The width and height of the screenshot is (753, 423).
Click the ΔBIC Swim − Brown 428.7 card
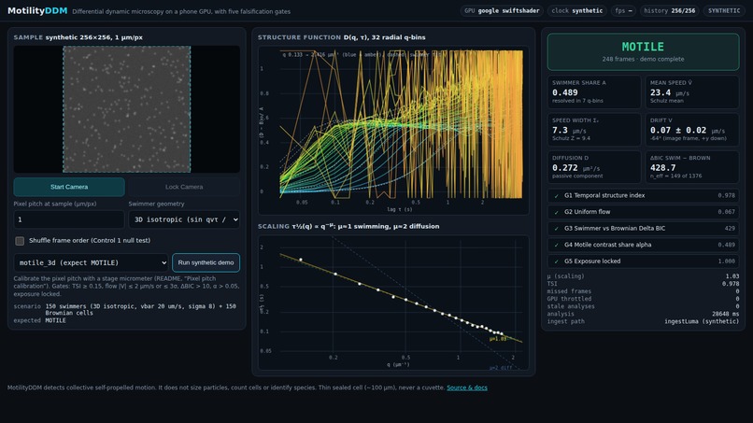692,167
